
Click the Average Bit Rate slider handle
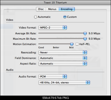tap(85, 34)
